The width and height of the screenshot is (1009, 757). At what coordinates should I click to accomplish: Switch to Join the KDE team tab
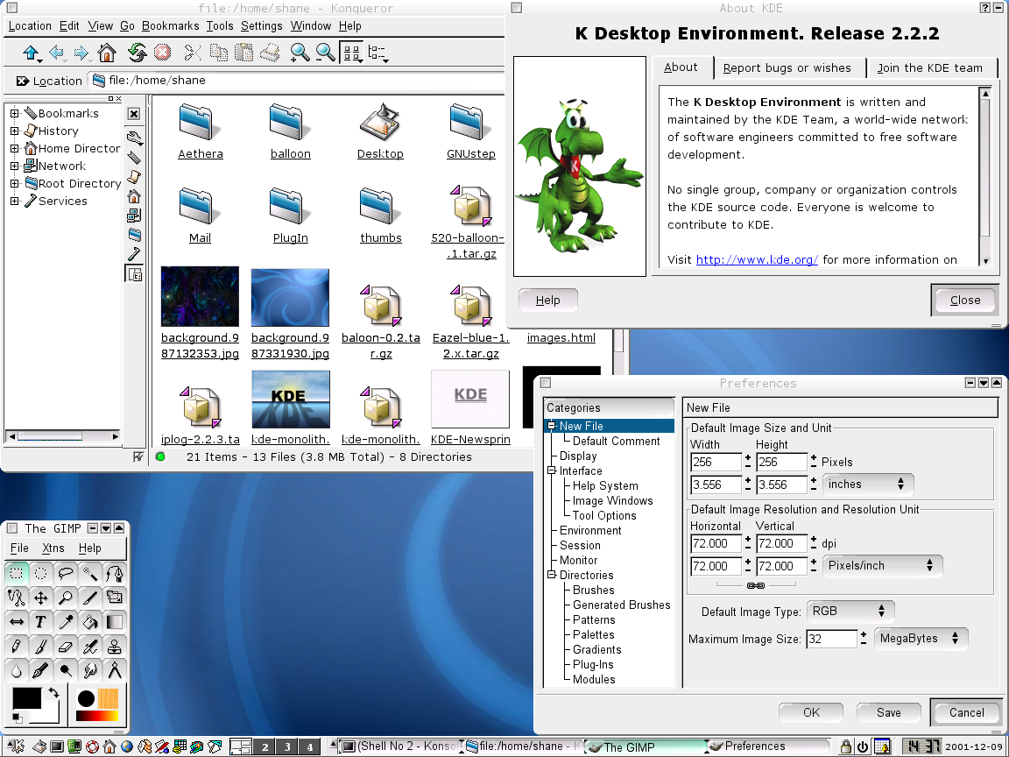coord(930,67)
